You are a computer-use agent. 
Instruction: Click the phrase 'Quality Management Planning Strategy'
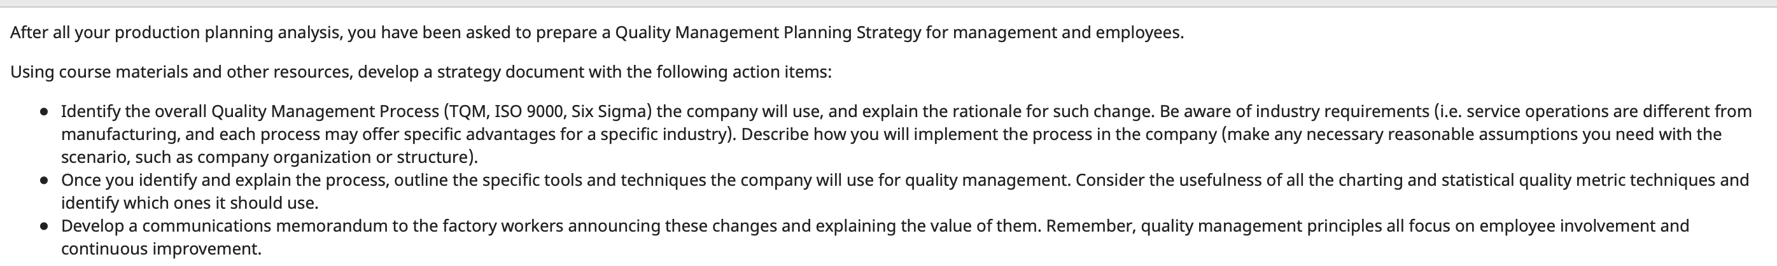click(x=768, y=33)
